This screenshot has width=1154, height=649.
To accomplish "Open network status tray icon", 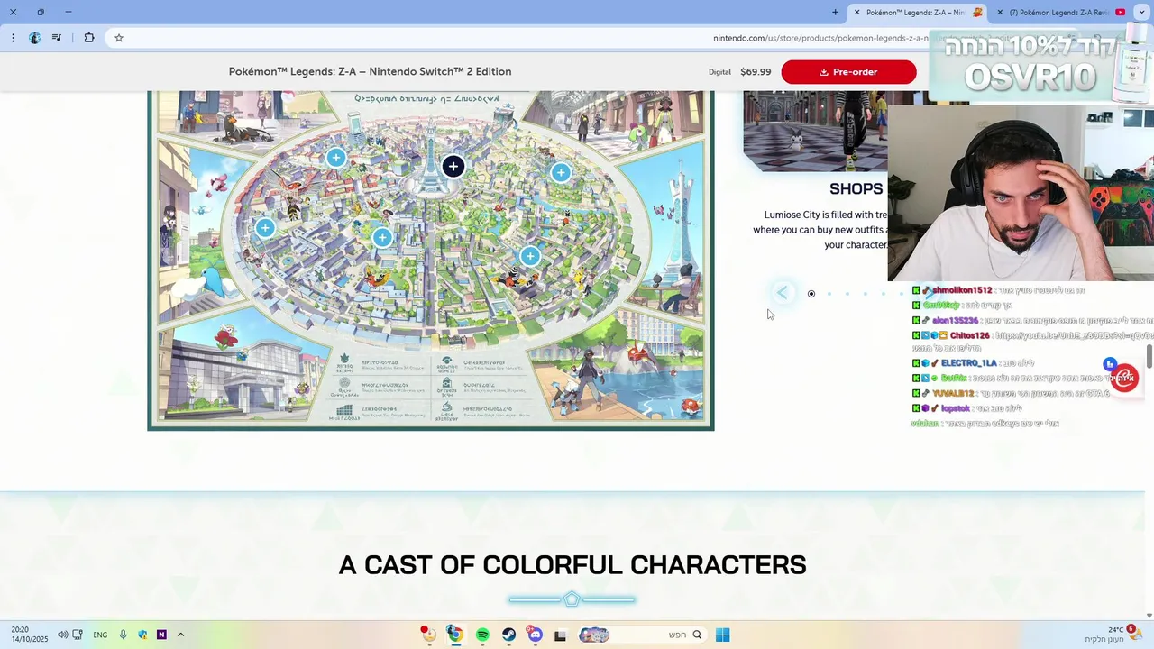I will pyautogui.click(x=78, y=635).
